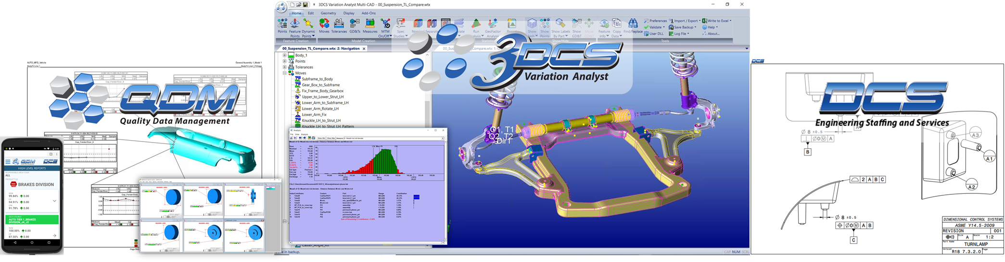Select Gear_Box_to_Subframe move
The image size is (1005, 262).
[x=320, y=85]
